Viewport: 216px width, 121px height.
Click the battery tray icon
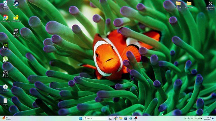click(x=201, y=118)
